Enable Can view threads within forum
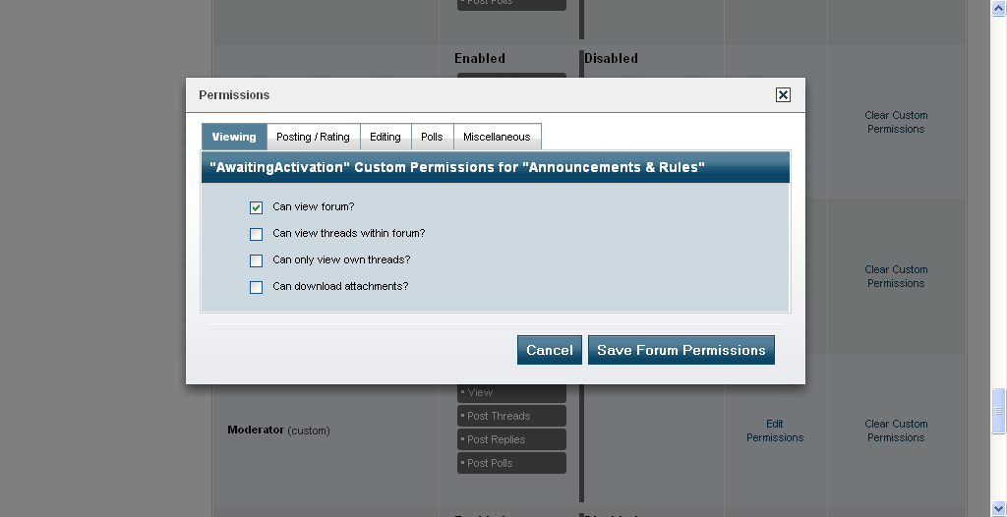This screenshot has height=517, width=1007. pos(257,234)
